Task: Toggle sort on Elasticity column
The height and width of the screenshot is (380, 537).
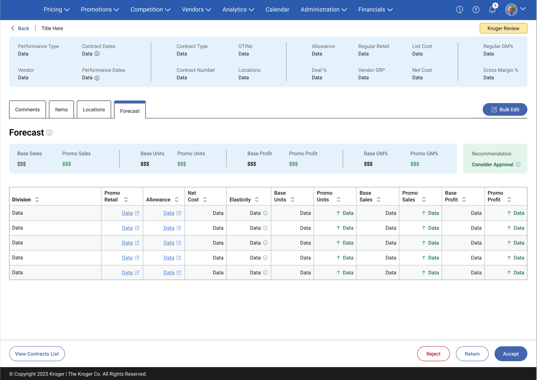Action: click(x=257, y=200)
